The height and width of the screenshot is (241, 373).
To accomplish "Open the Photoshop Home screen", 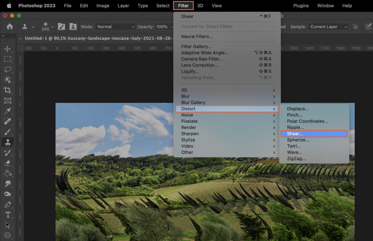I will coord(9,27).
